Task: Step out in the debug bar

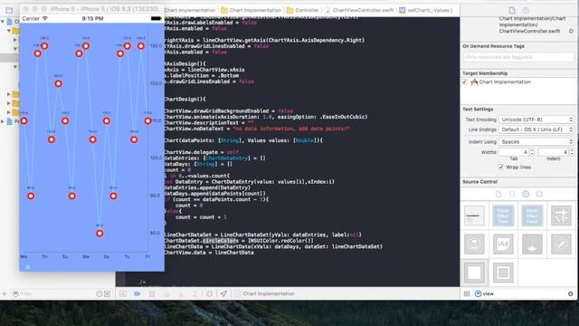Action: tap(195, 293)
